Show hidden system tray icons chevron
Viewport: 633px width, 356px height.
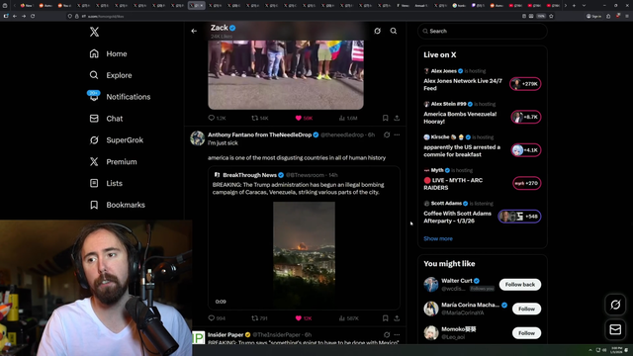coord(590,350)
